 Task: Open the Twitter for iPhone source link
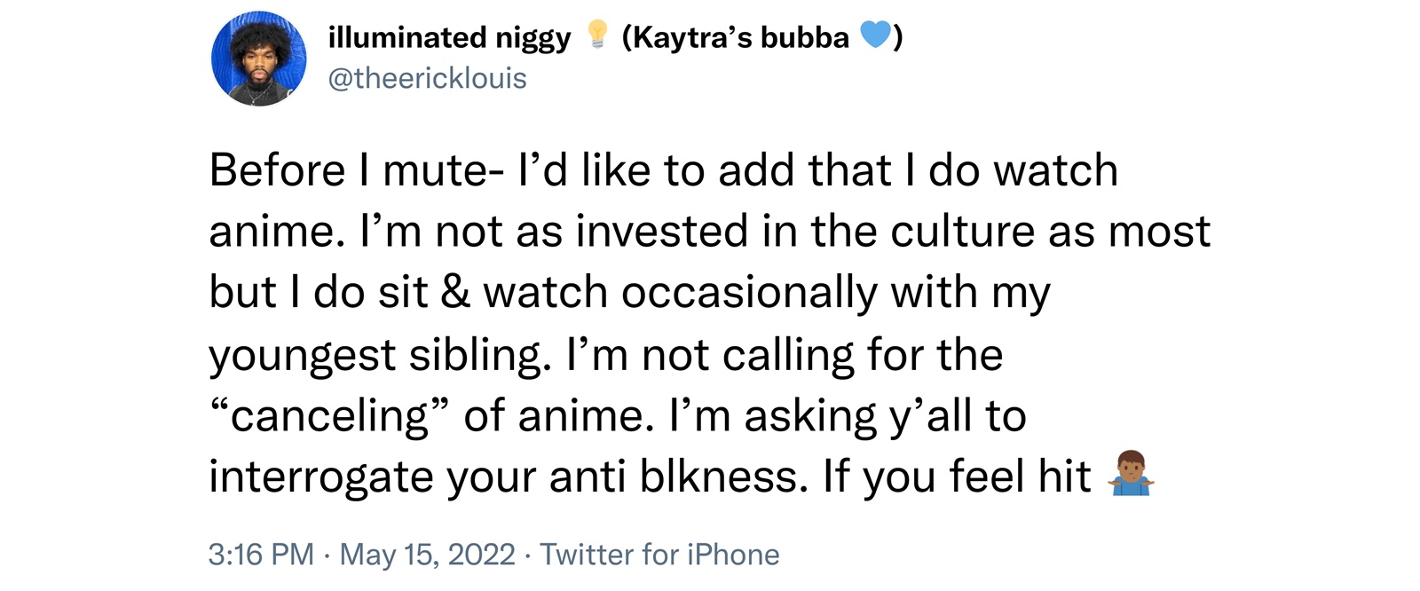coord(659,555)
